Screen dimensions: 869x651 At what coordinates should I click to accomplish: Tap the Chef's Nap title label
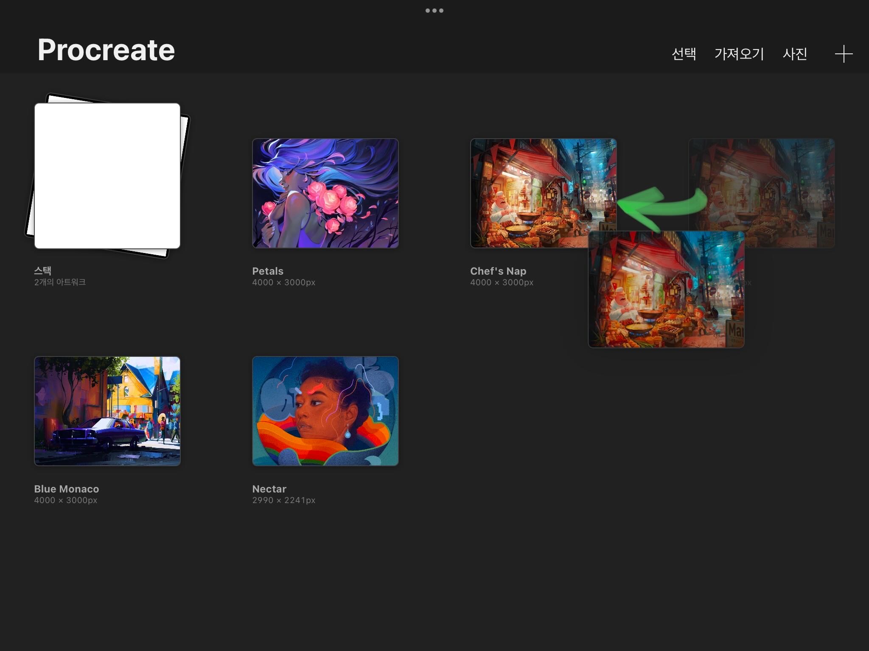[x=498, y=271]
